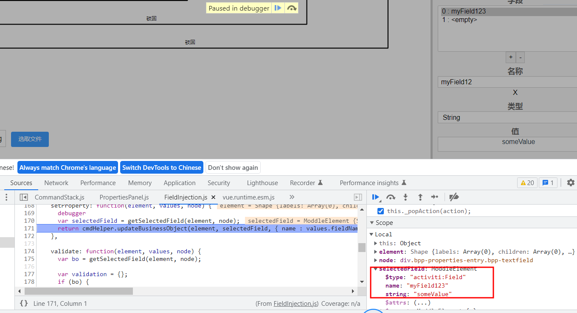Open the Recorder tab
The width and height of the screenshot is (577, 313).
pyautogui.click(x=307, y=183)
